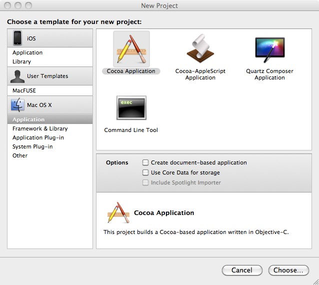Pick the Command Line Tool icon
Viewport: 319px width, 285px height.
[x=131, y=108]
